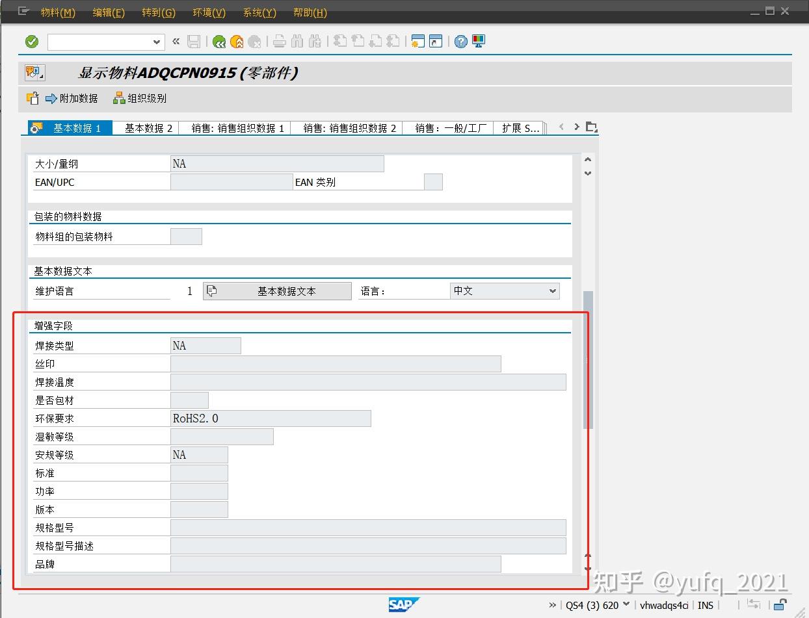809x618 pixels.
Task: Open the transaction command field dropdown
Action: click(x=157, y=42)
